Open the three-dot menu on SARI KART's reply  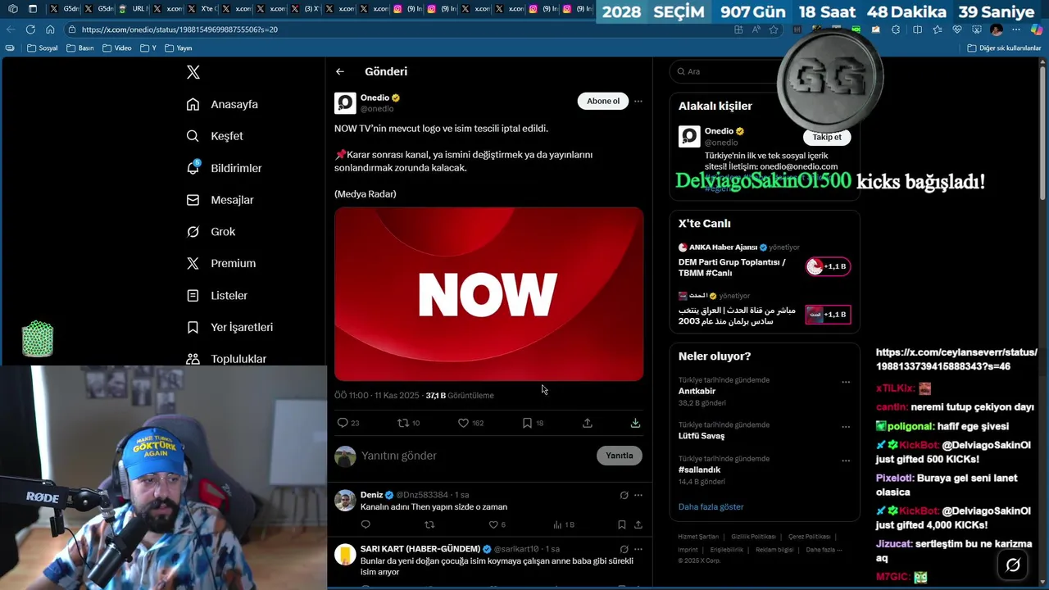[x=638, y=549]
